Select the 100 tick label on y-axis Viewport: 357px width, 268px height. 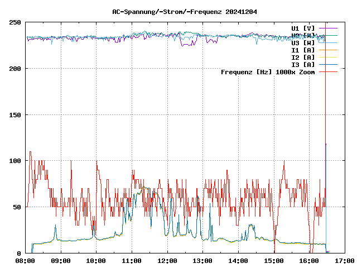15,161
